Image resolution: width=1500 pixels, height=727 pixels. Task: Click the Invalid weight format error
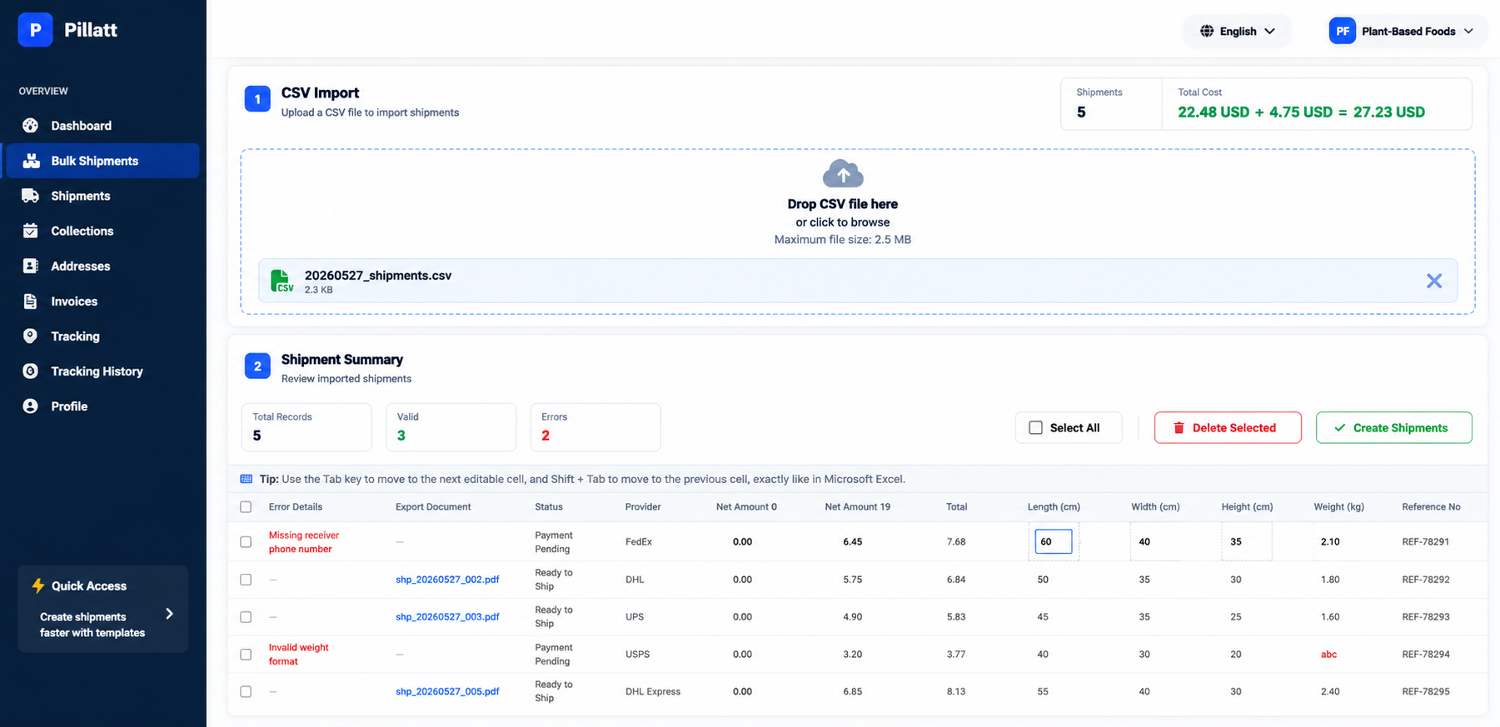point(298,655)
